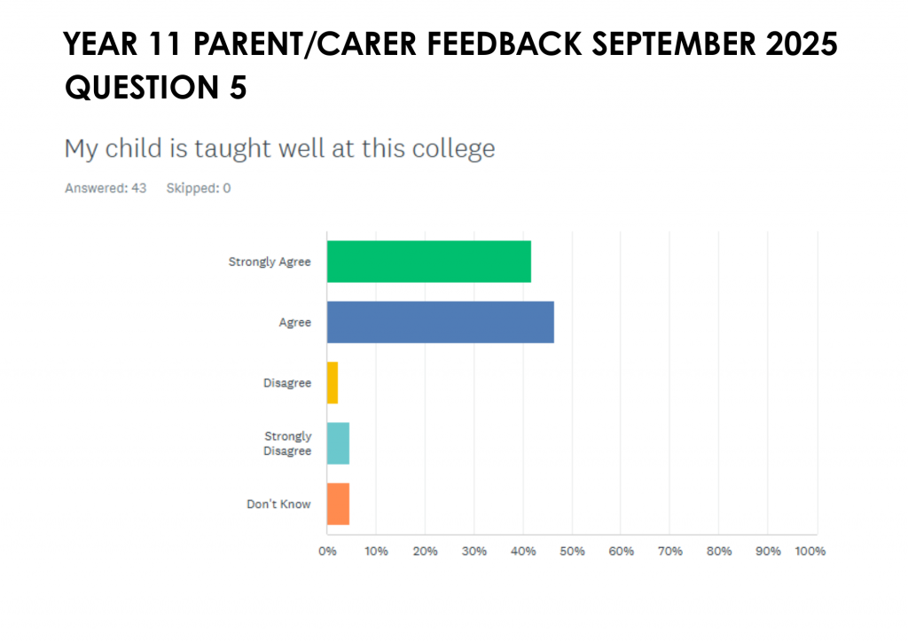Click the 'Strongly Agree' axis label
The width and height of the screenshot is (908, 642).
click(270, 262)
